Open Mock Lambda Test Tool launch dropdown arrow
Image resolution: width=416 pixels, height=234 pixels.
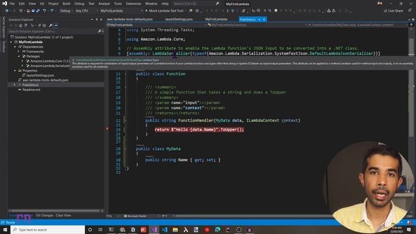pyautogui.click(x=185, y=11)
